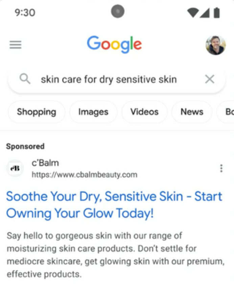Switch to the Videos tab

144,112
